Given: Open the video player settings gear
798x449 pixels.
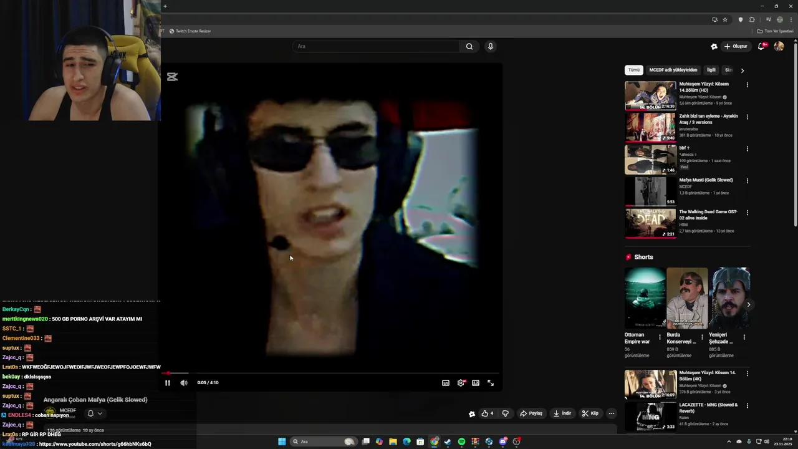Looking at the screenshot, I should [x=461, y=383].
